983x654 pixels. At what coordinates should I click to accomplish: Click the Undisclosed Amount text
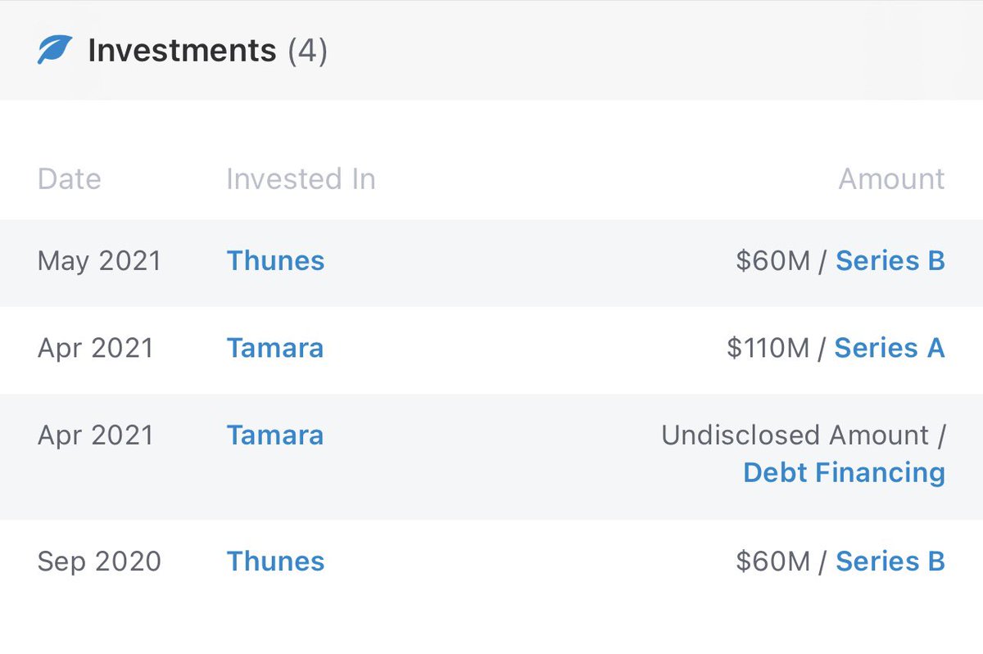[x=795, y=435]
